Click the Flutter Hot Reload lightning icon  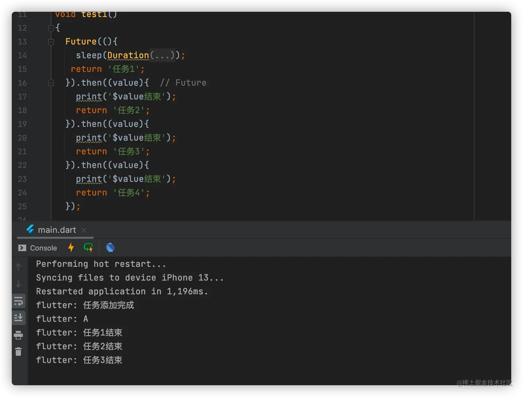tap(71, 247)
